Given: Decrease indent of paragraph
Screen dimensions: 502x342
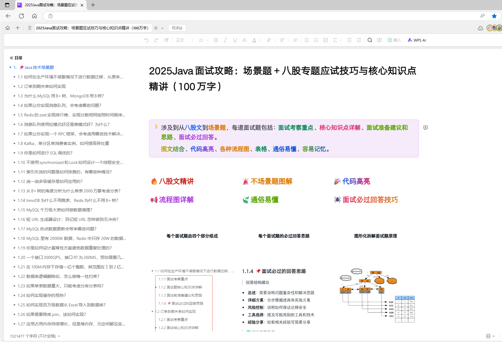Looking at the screenshot, I should [349, 40].
